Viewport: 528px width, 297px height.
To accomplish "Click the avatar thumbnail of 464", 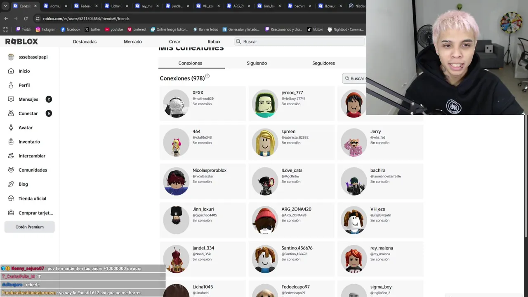I will (x=176, y=142).
